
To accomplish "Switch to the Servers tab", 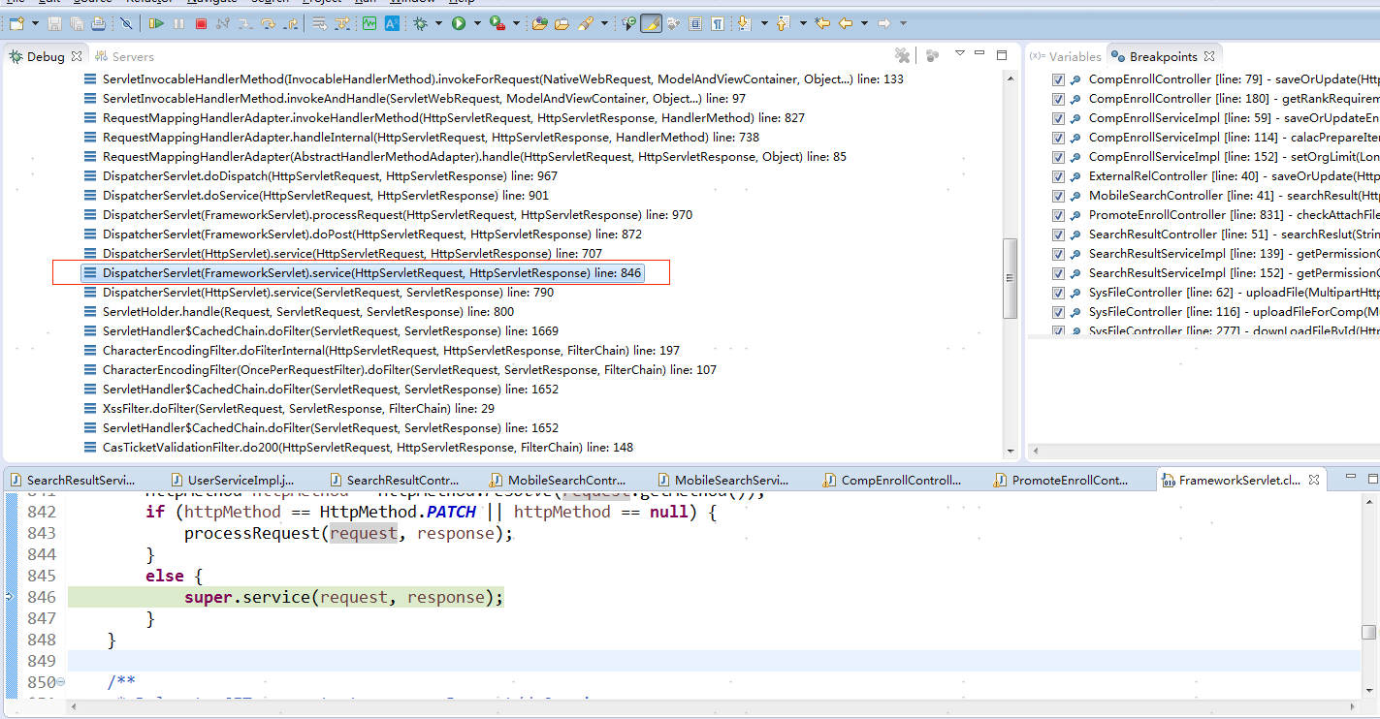I will click(x=124, y=56).
